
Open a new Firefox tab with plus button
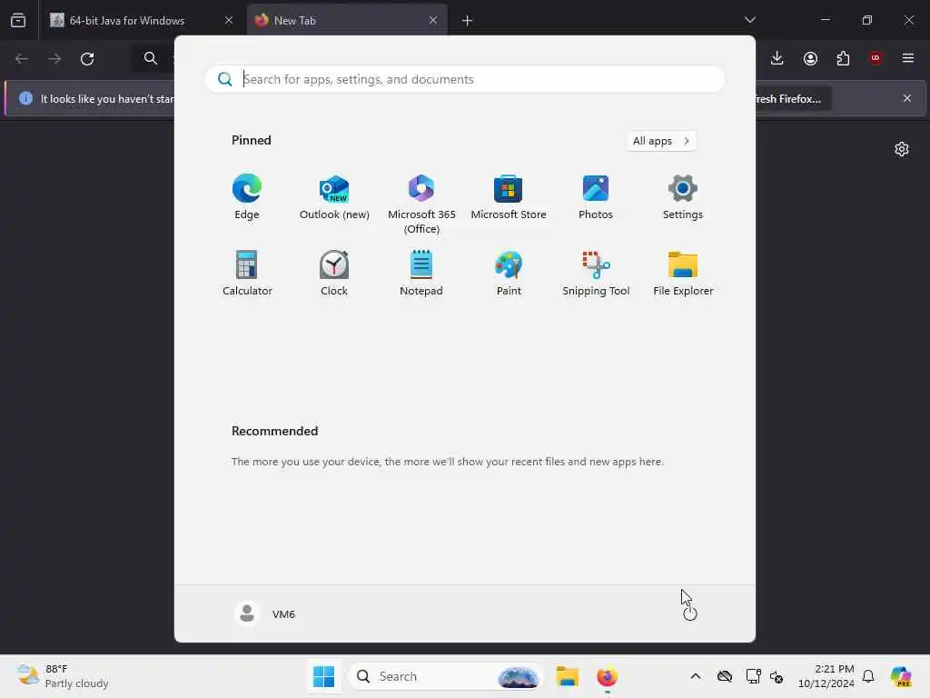pos(468,21)
